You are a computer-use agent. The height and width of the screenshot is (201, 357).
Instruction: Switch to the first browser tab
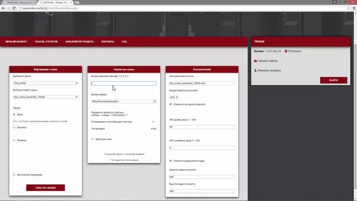20,2
